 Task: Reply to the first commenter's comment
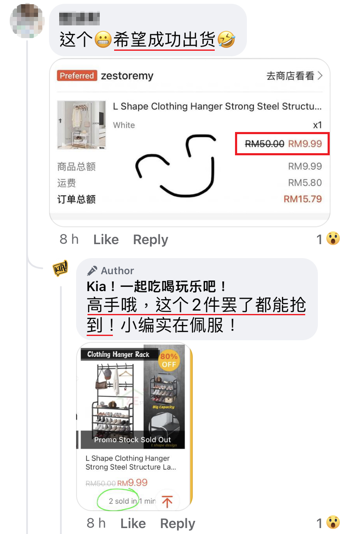click(x=150, y=240)
